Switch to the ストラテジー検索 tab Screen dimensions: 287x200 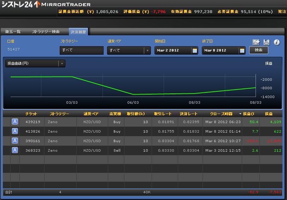coord(46,32)
